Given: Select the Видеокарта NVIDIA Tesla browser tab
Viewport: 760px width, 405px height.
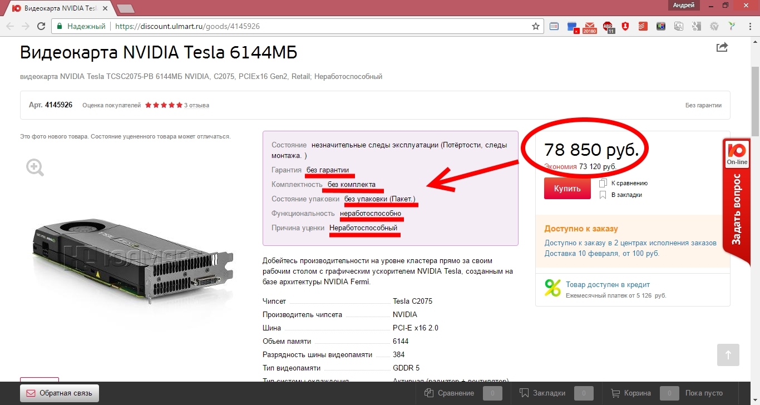Looking at the screenshot, I should point(60,8).
